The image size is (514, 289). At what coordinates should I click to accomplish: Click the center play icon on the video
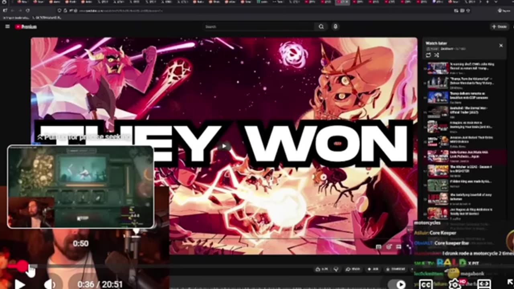tap(224, 146)
